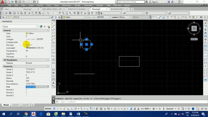Open the Dimension menu
208x117 pixels.
67,5
